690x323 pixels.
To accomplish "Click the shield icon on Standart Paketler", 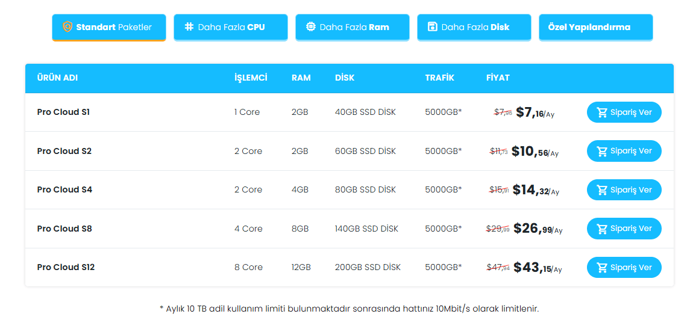I will tap(67, 27).
